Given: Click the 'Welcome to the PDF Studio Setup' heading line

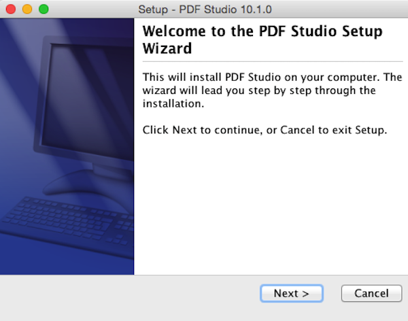Looking at the screenshot, I should pos(262,31).
